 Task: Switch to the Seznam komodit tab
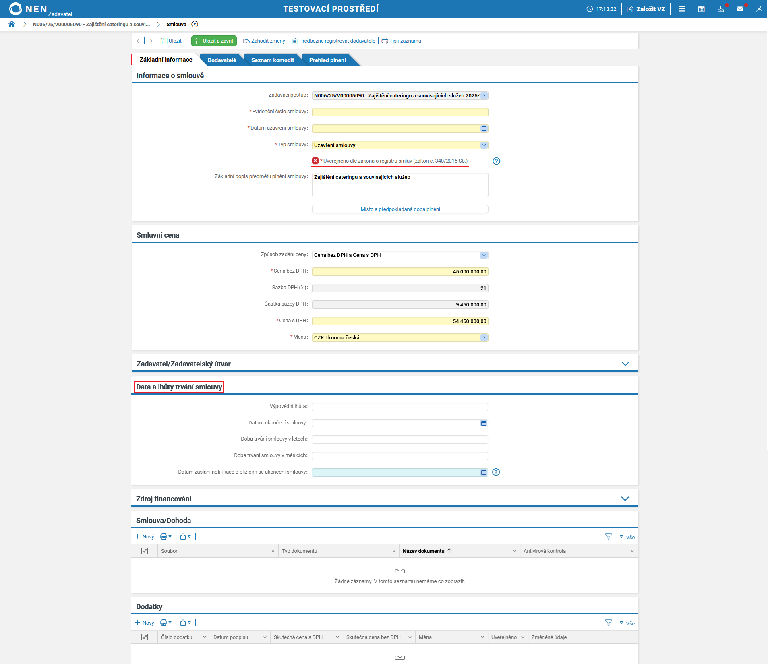point(272,60)
